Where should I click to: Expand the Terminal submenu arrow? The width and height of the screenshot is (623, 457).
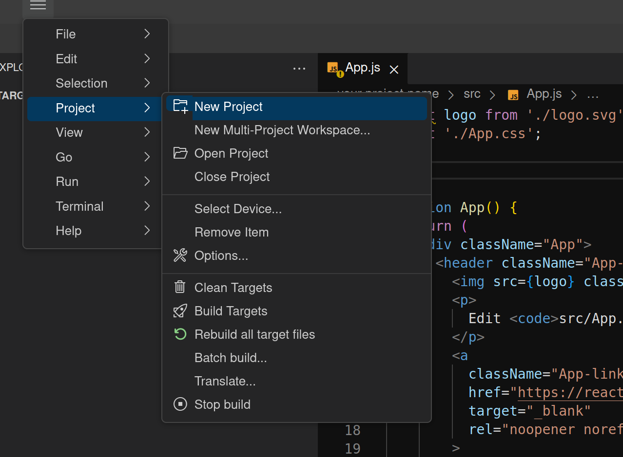click(x=147, y=206)
